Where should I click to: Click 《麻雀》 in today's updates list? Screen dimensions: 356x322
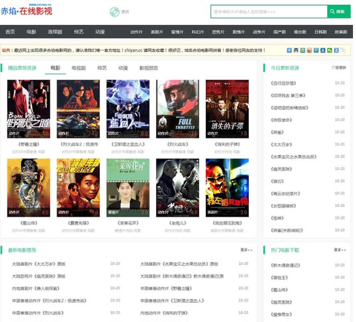pyautogui.click(x=277, y=132)
